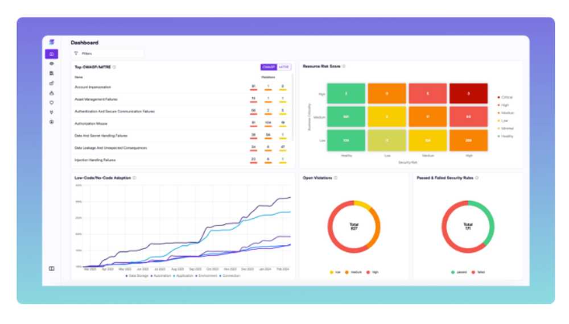The image size is (569, 324).
Task: Click the Filters input field
Action: [108, 53]
